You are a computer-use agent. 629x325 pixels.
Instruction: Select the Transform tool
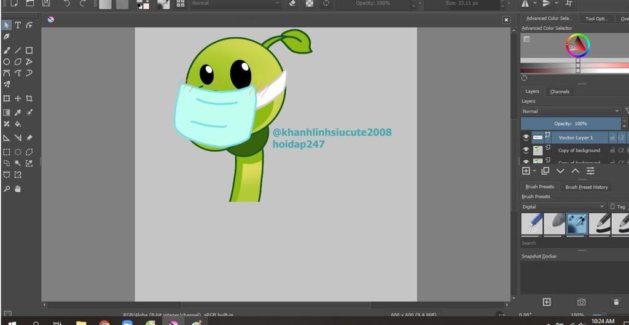click(x=6, y=98)
